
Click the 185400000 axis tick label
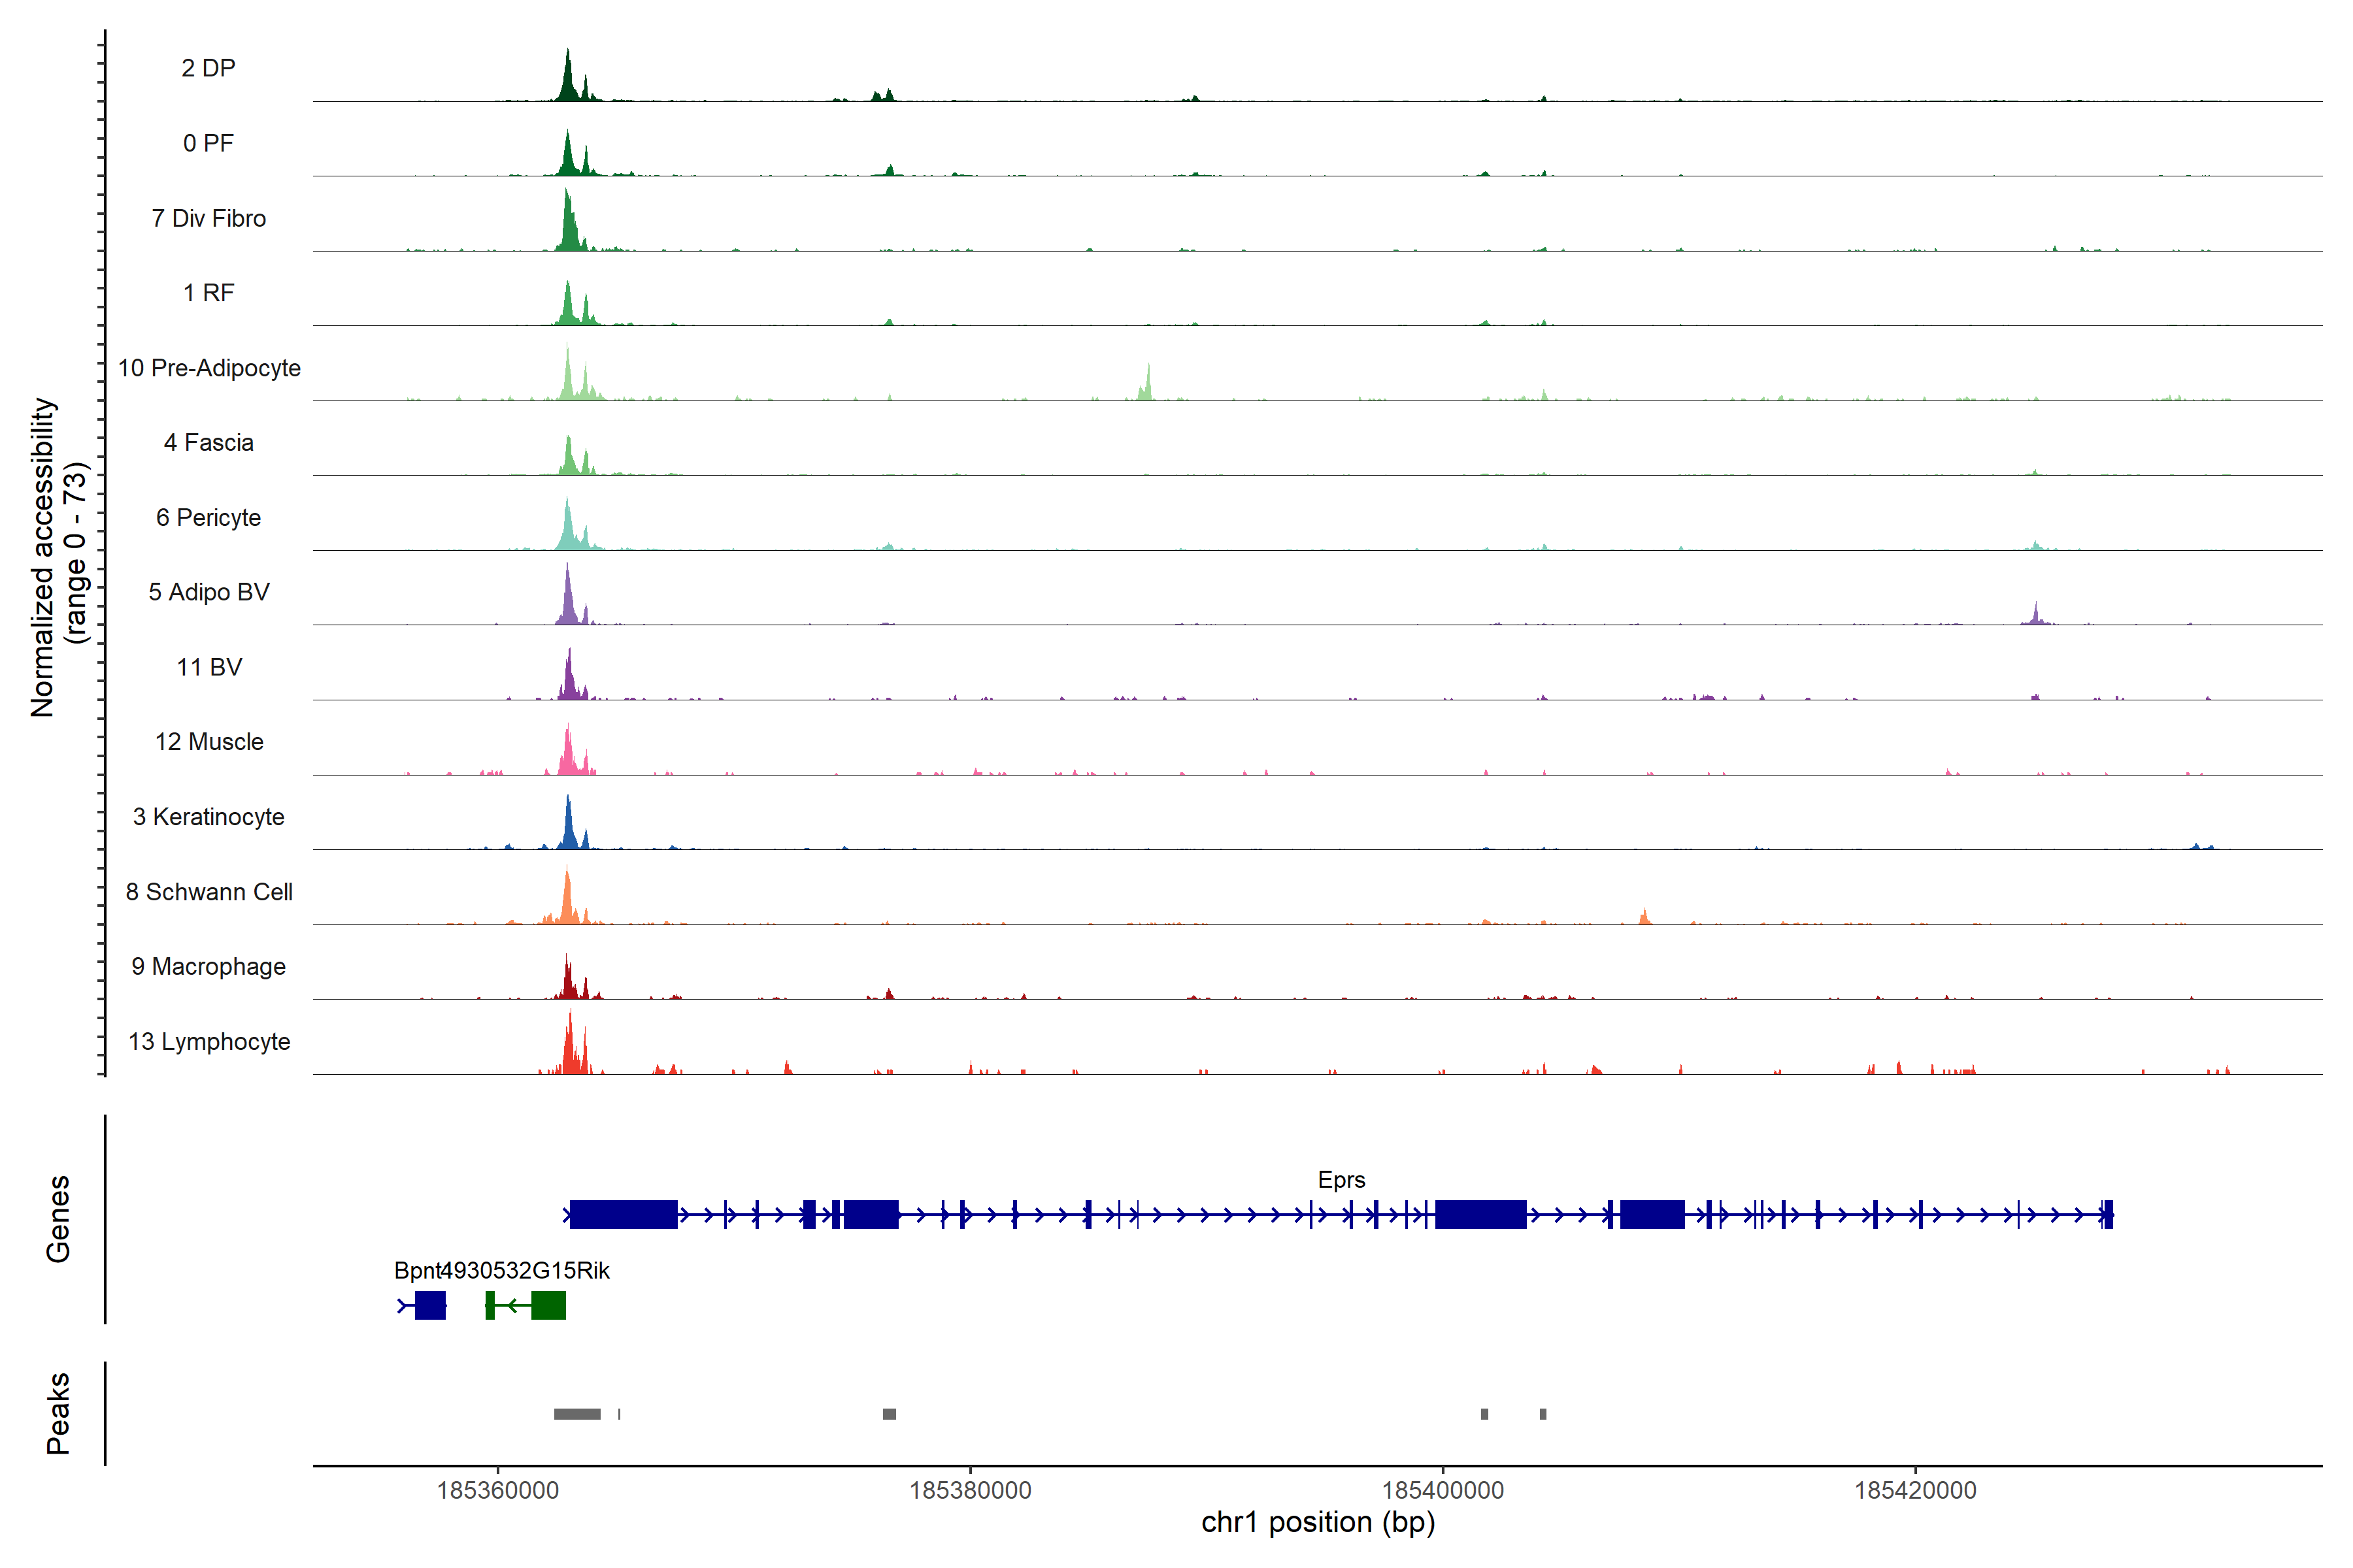click(x=1443, y=1490)
